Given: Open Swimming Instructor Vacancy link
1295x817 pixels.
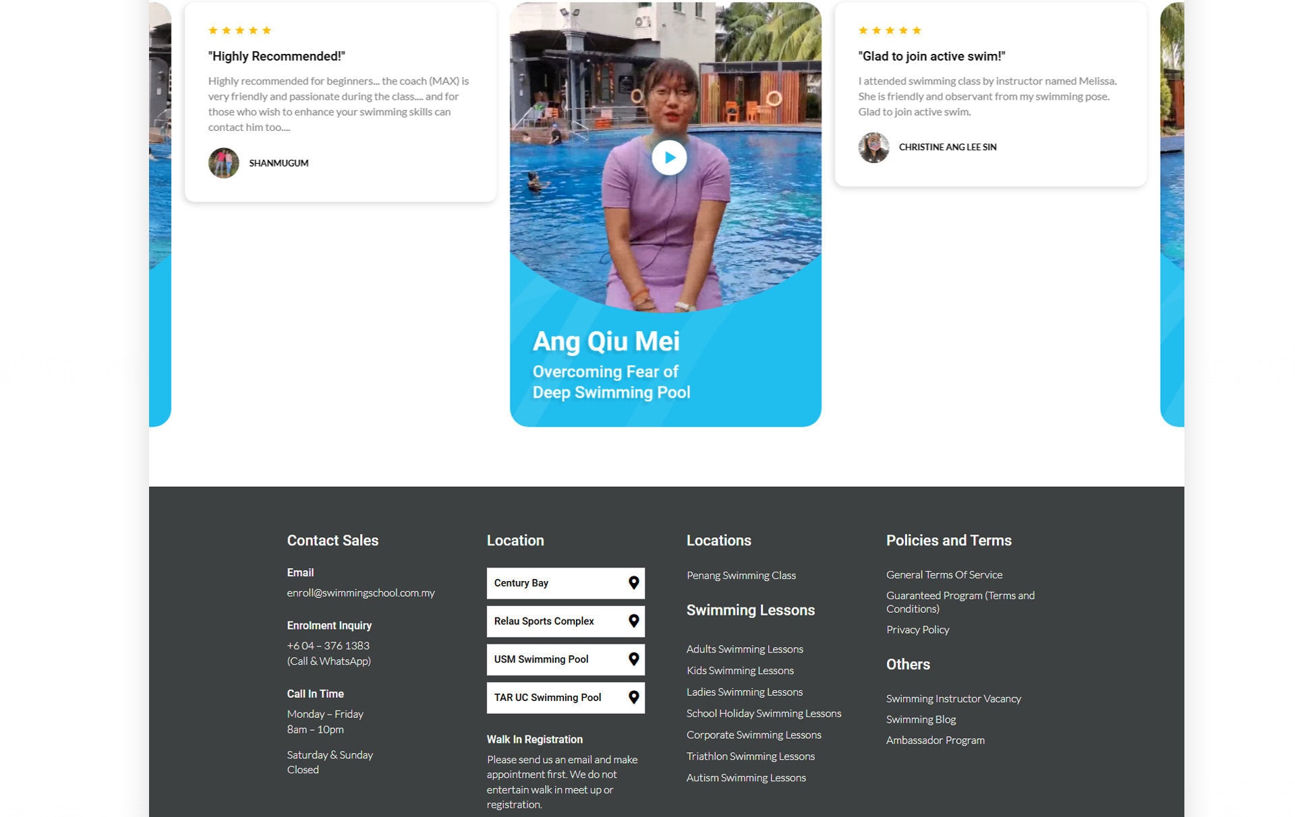Looking at the screenshot, I should (x=953, y=699).
